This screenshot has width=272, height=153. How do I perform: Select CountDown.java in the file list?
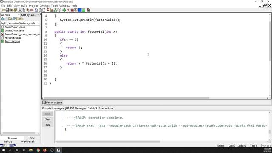[x=14, y=31]
